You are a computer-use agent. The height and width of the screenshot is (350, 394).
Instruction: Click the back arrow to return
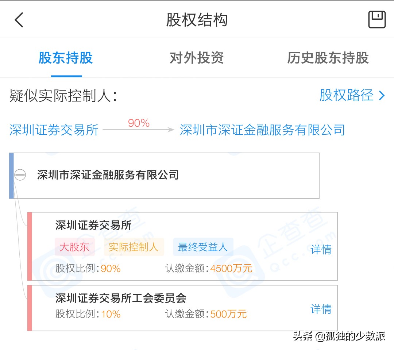point(18,20)
